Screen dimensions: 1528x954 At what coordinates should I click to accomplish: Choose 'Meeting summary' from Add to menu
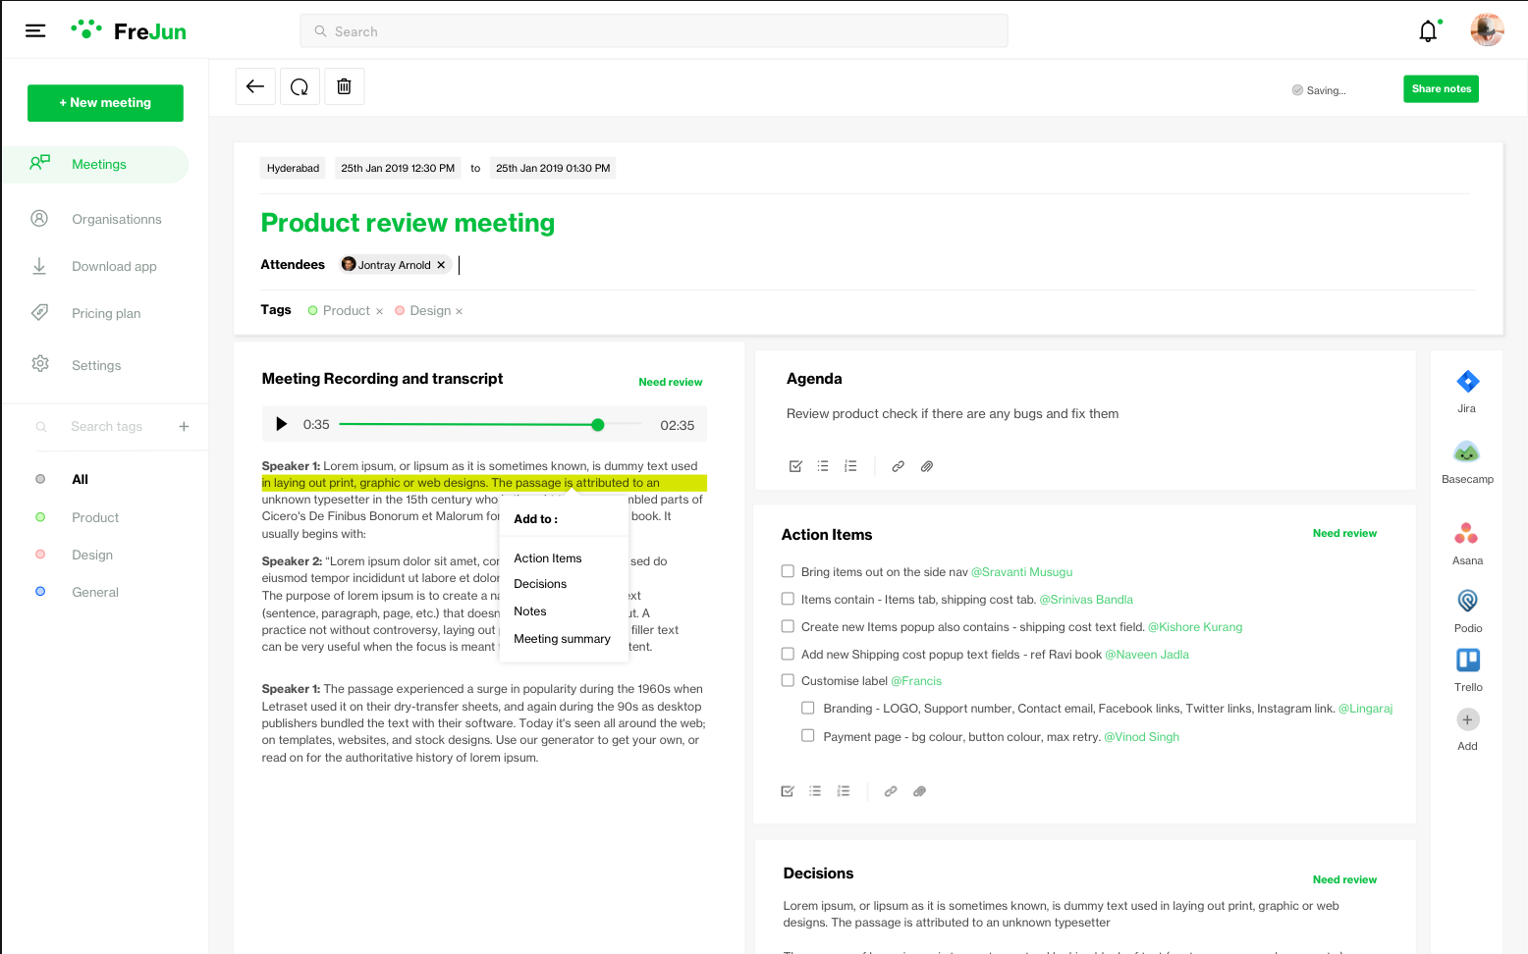(x=562, y=639)
